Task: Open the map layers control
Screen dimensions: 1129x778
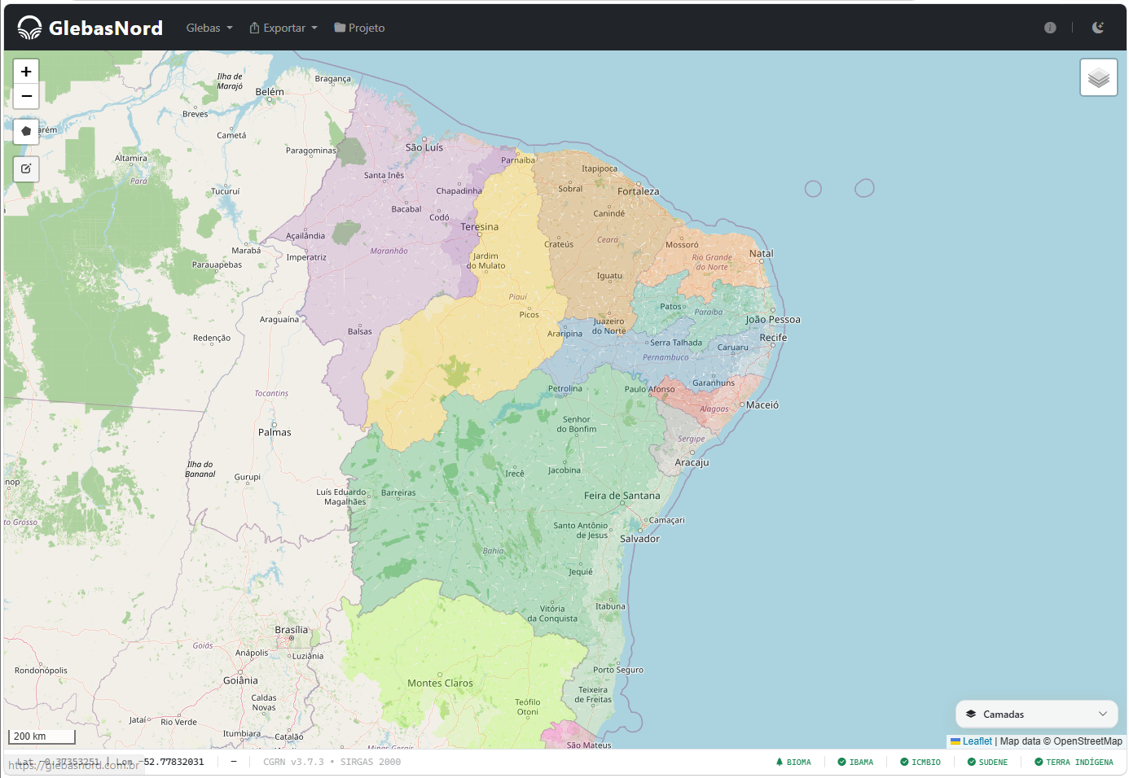Action: (x=1099, y=77)
